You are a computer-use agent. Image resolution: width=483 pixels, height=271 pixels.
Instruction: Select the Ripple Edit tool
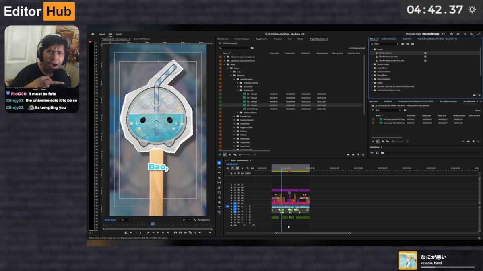point(219,173)
